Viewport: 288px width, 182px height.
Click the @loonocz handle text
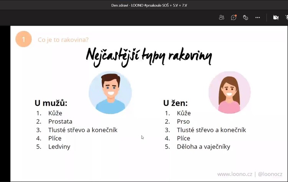tap(270, 174)
